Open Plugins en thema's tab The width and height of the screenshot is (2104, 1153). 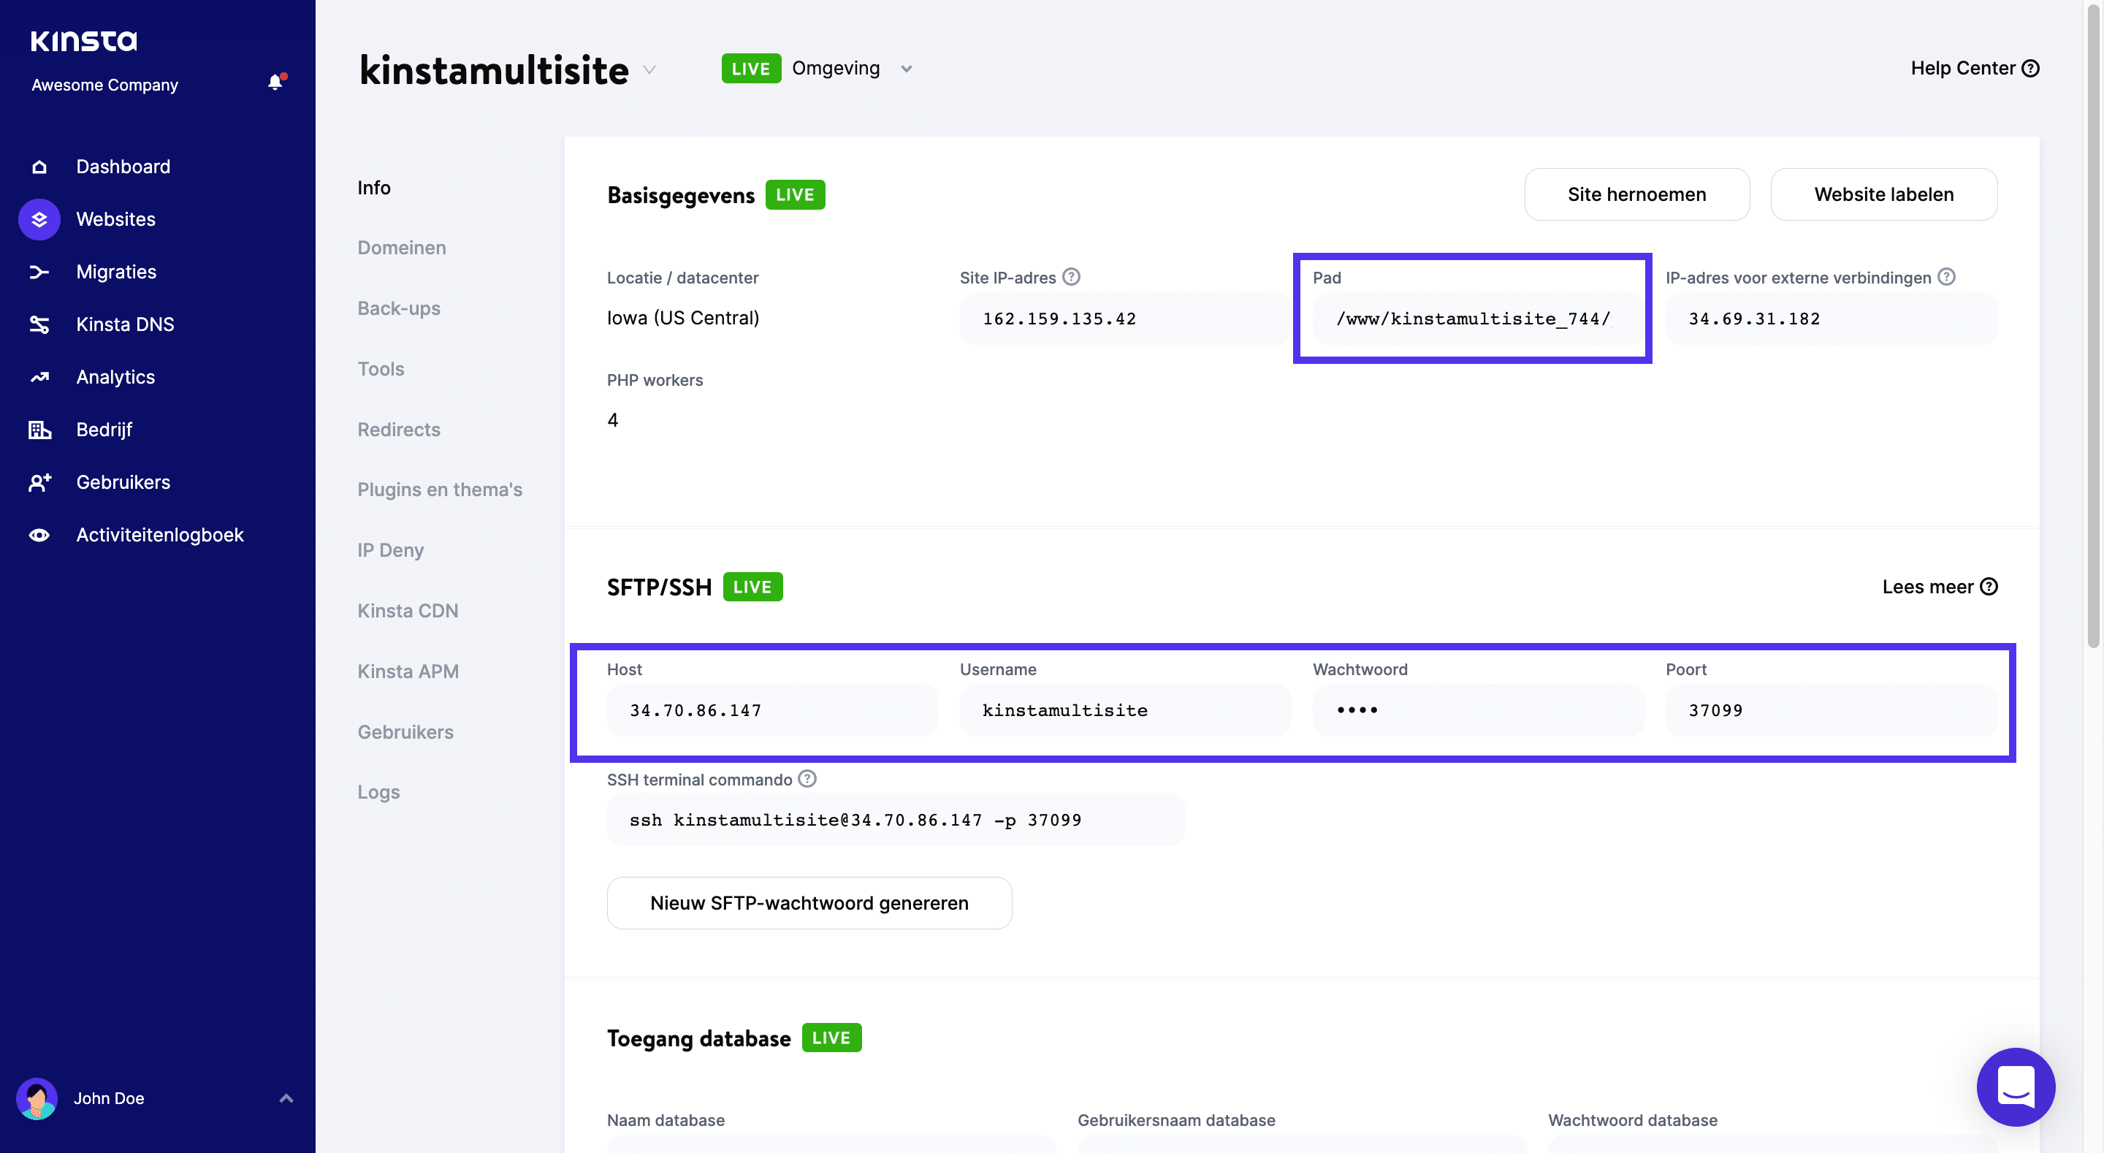[x=439, y=490]
